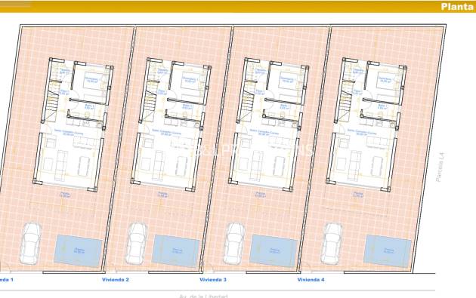Click the blue swimming pool of Vivienda 3
This screenshot has height=298, width=476.
(x=274, y=250)
